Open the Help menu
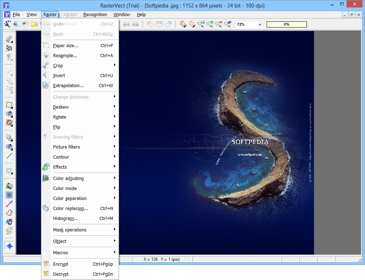The height and width of the screenshot is (280, 365). 141,15
